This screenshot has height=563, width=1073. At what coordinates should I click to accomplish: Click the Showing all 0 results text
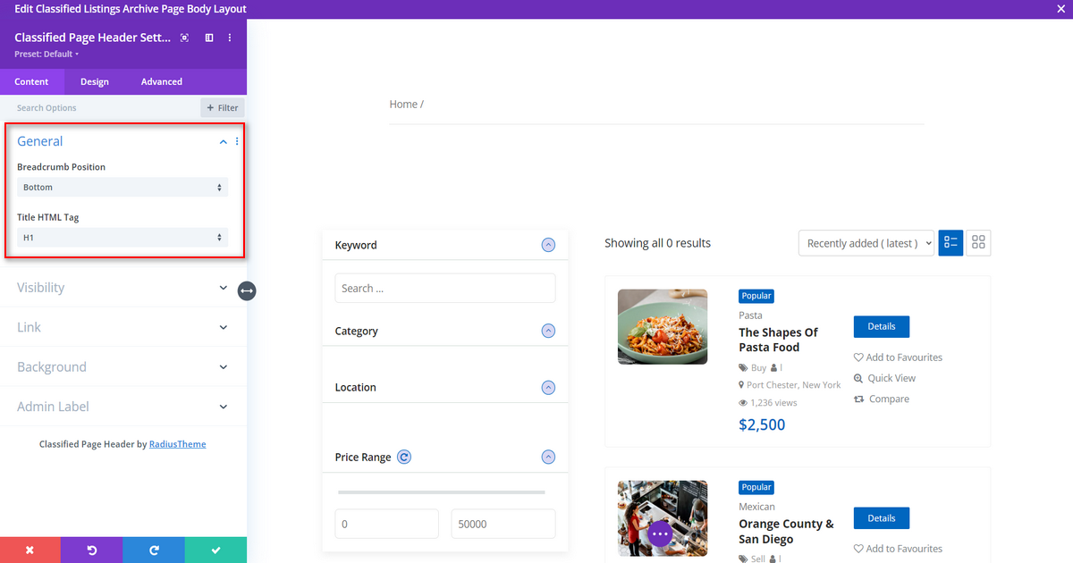tap(657, 243)
